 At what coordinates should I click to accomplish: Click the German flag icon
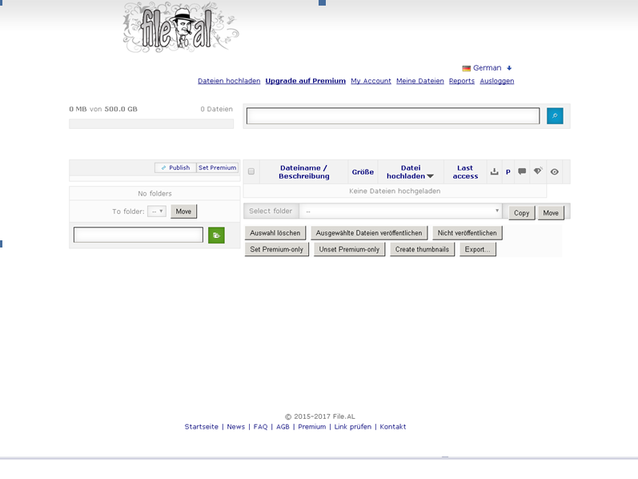coord(467,68)
